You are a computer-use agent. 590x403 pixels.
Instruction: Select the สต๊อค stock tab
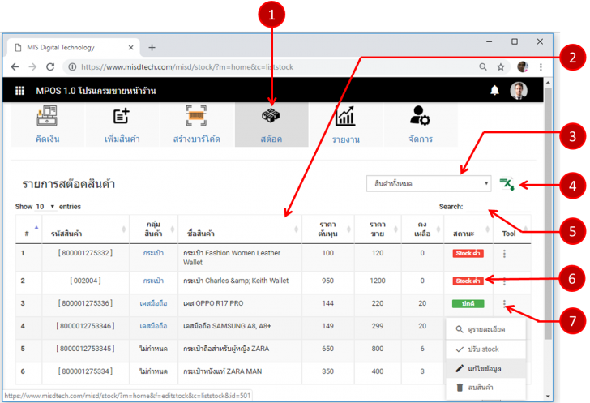(271, 125)
